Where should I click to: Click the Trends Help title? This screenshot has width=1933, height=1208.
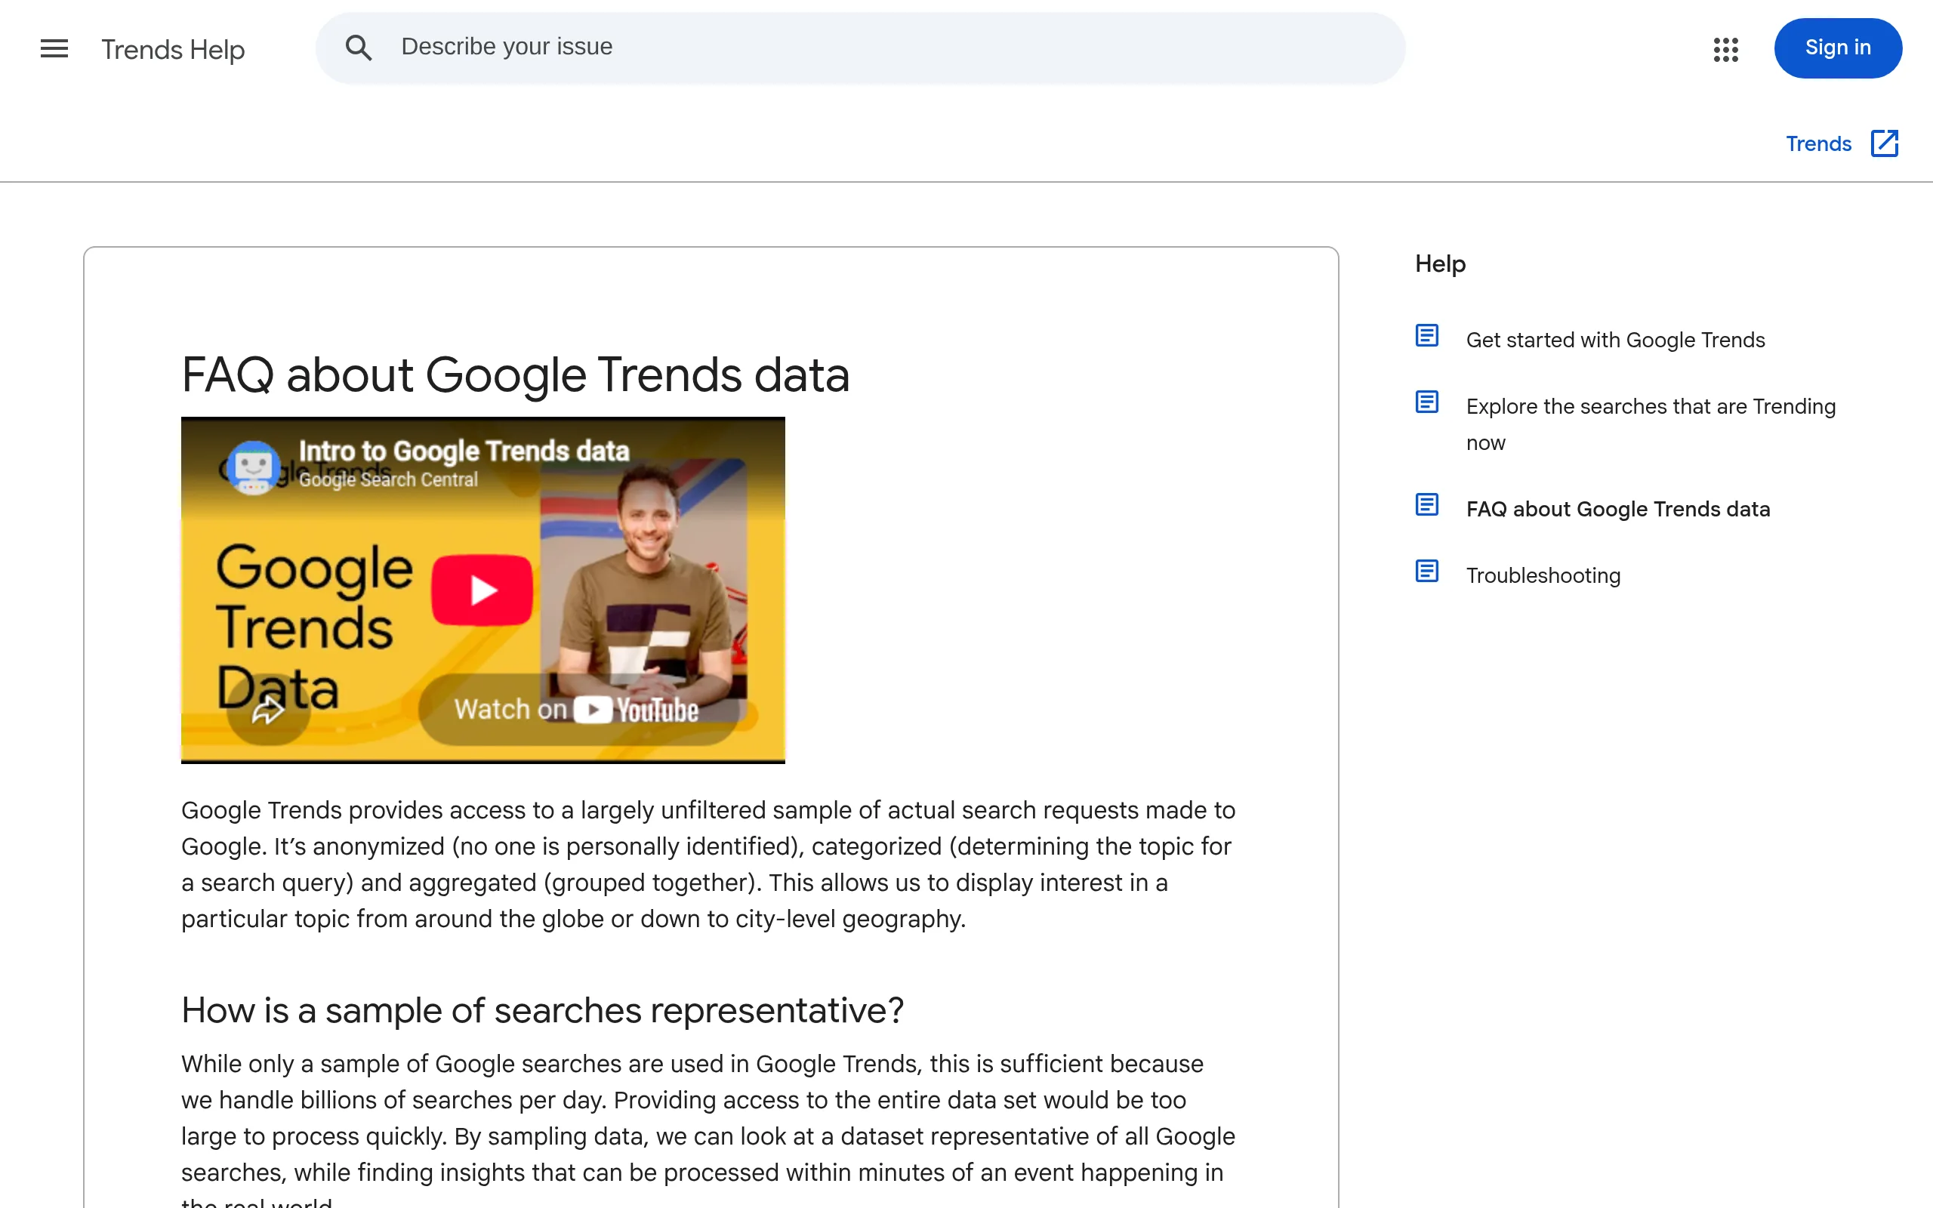tap(172, 50)
